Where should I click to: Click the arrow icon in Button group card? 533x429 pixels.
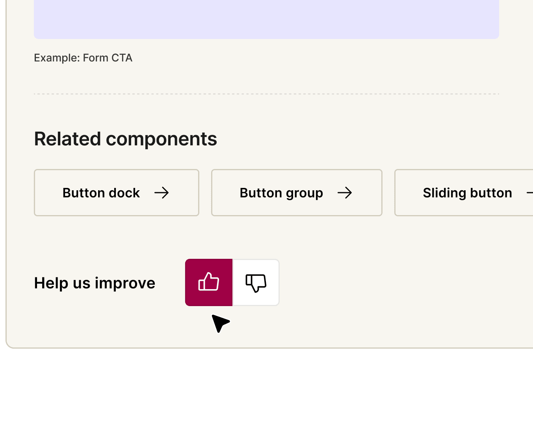coord(345,193)
